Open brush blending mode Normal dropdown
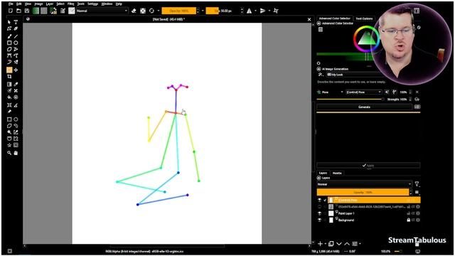Viewport: 455px width, 256px height. (102, 11)
